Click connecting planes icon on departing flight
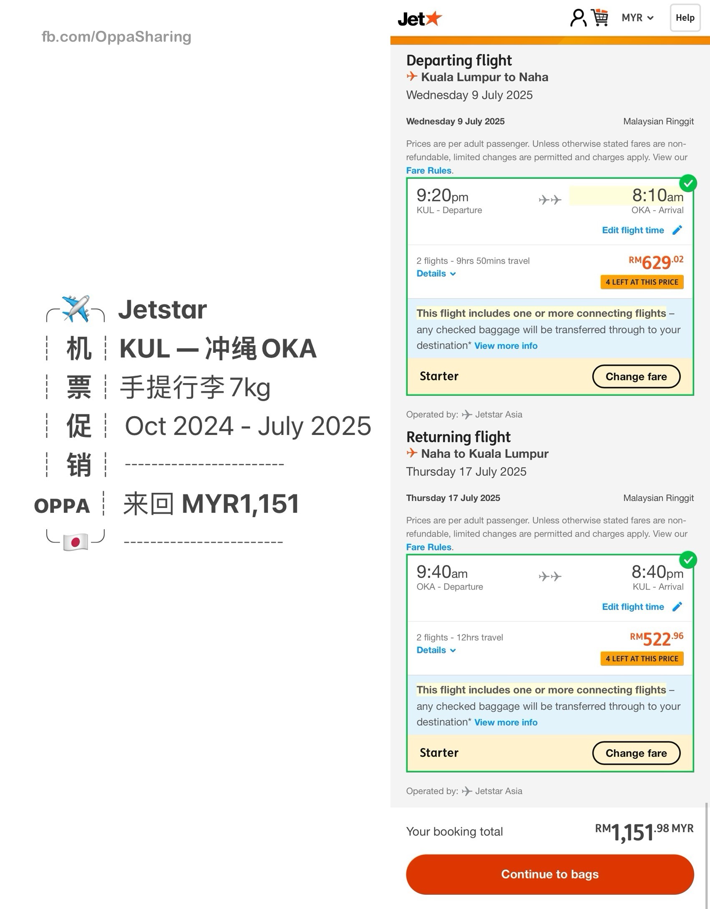The image size is (710, 909). (550, 200)
